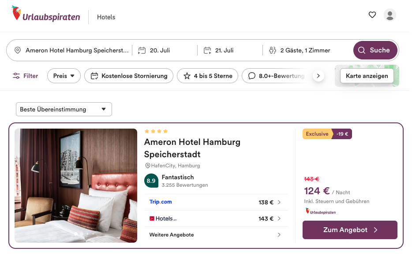Toggle the Kostenlose Stornierung filter
This screenshot has height=255, width=412.
click(x=129, y=76)
